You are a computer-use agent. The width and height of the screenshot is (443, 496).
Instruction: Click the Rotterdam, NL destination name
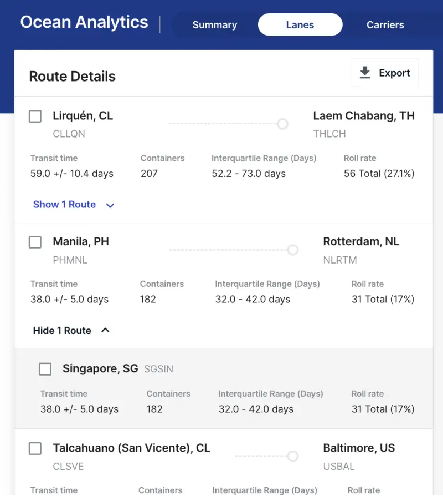tap(361, 242)
